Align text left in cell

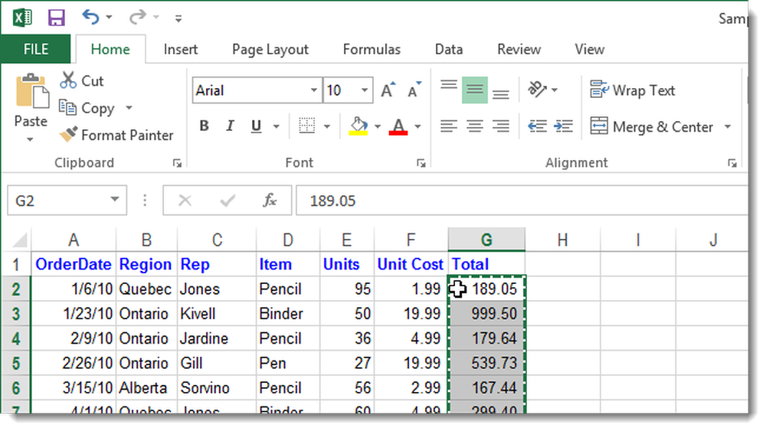(448, 126)
